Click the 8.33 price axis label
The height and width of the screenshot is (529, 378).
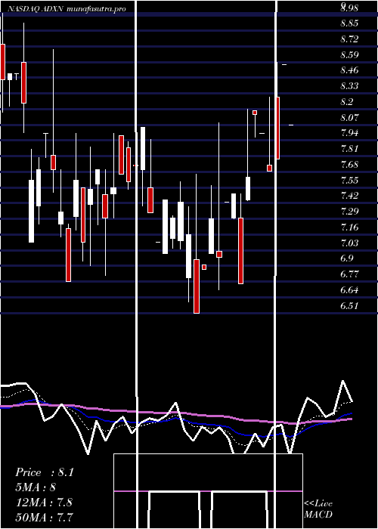349,86
